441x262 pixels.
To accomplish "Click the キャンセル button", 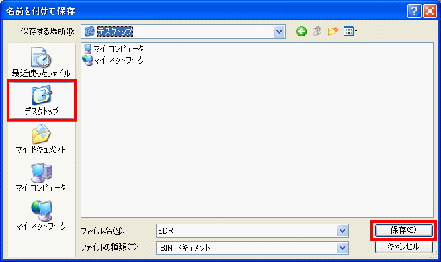I will pyautogui.click(x=403, y=247).
